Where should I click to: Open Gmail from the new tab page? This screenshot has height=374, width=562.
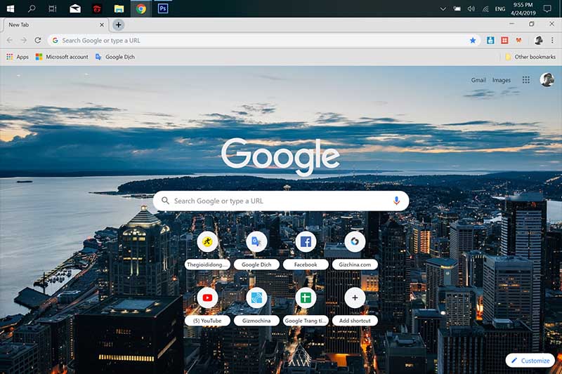478,80
